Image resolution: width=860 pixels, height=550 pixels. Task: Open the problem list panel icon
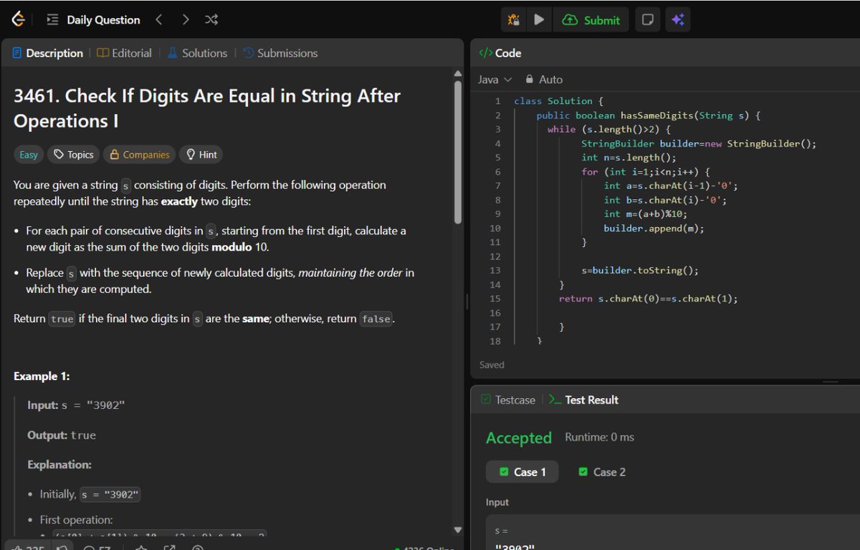coord(52,20)
